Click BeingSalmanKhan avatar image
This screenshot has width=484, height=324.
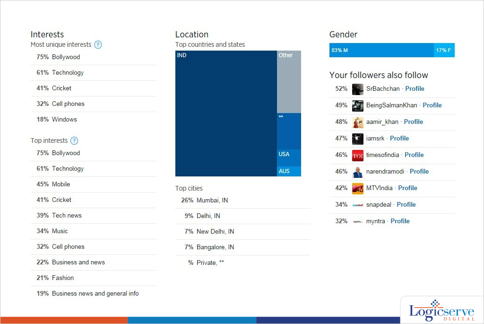(358, 105)
